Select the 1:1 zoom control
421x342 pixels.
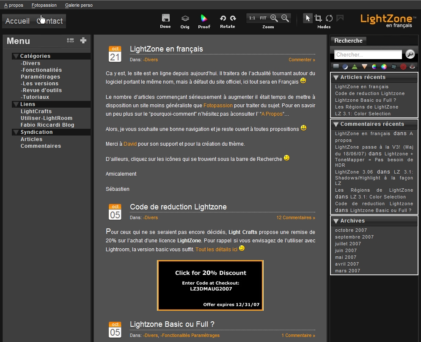252,18
